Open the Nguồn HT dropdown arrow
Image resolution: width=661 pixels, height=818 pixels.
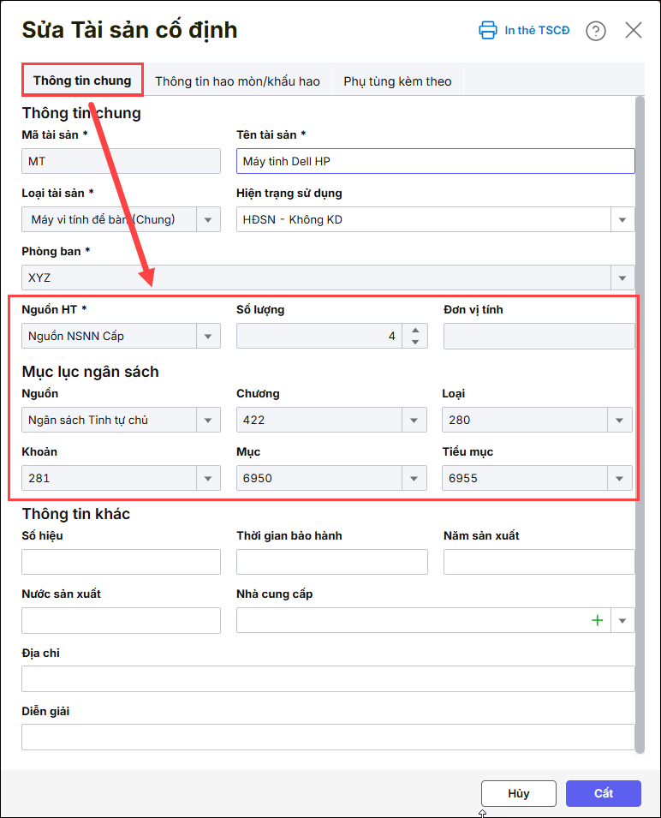(208, 336)
